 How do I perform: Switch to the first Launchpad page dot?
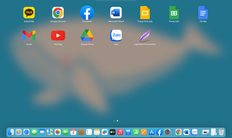click(x=114, y=121)
